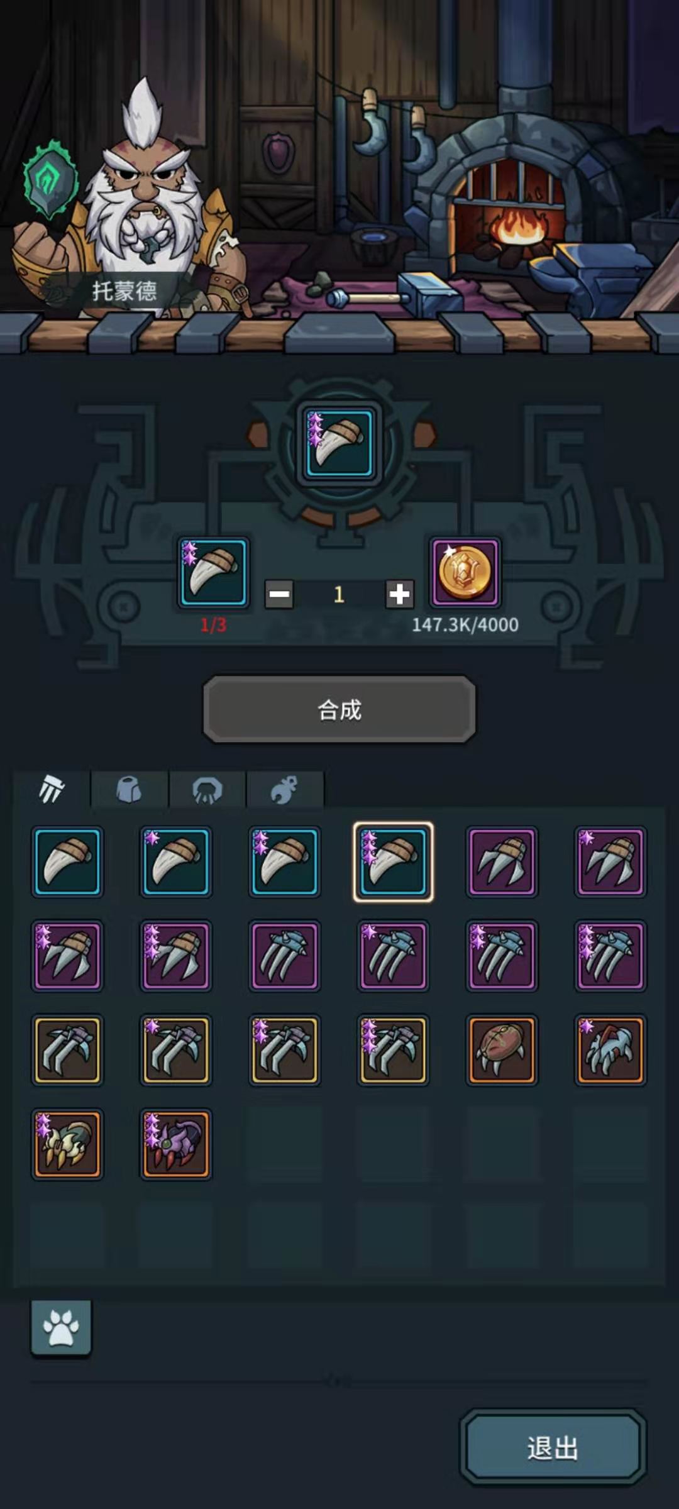Open the fourth accessory category tab
Image resolution: width=679 pixels, height=1509 pixels.
285,788
